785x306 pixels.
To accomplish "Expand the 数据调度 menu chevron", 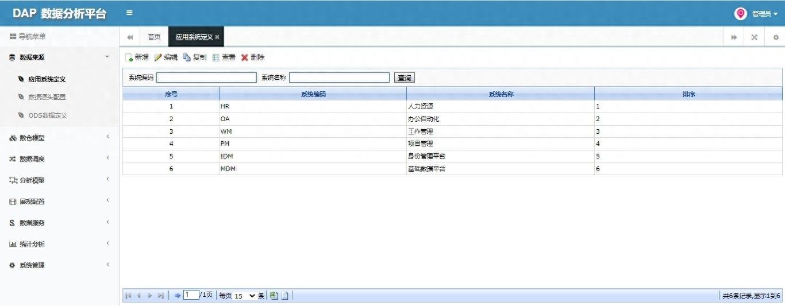I will tap(107, 158).
